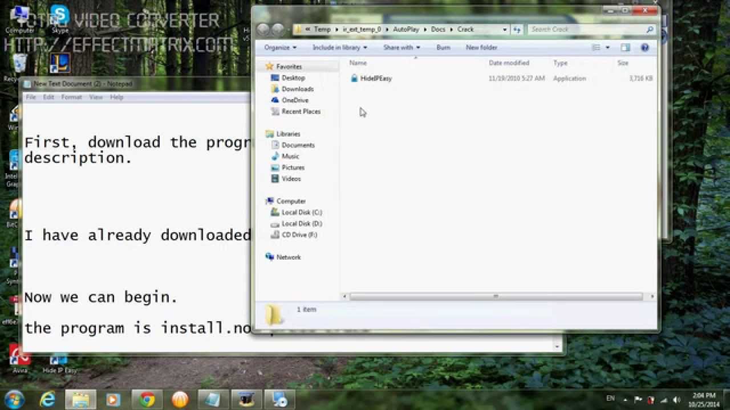Create a New folder
730x410 pixels.
coord(481,47)
